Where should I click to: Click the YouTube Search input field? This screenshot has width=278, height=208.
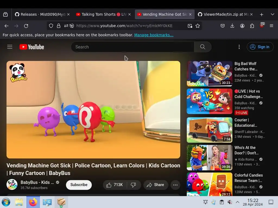[x=132, y=47]
